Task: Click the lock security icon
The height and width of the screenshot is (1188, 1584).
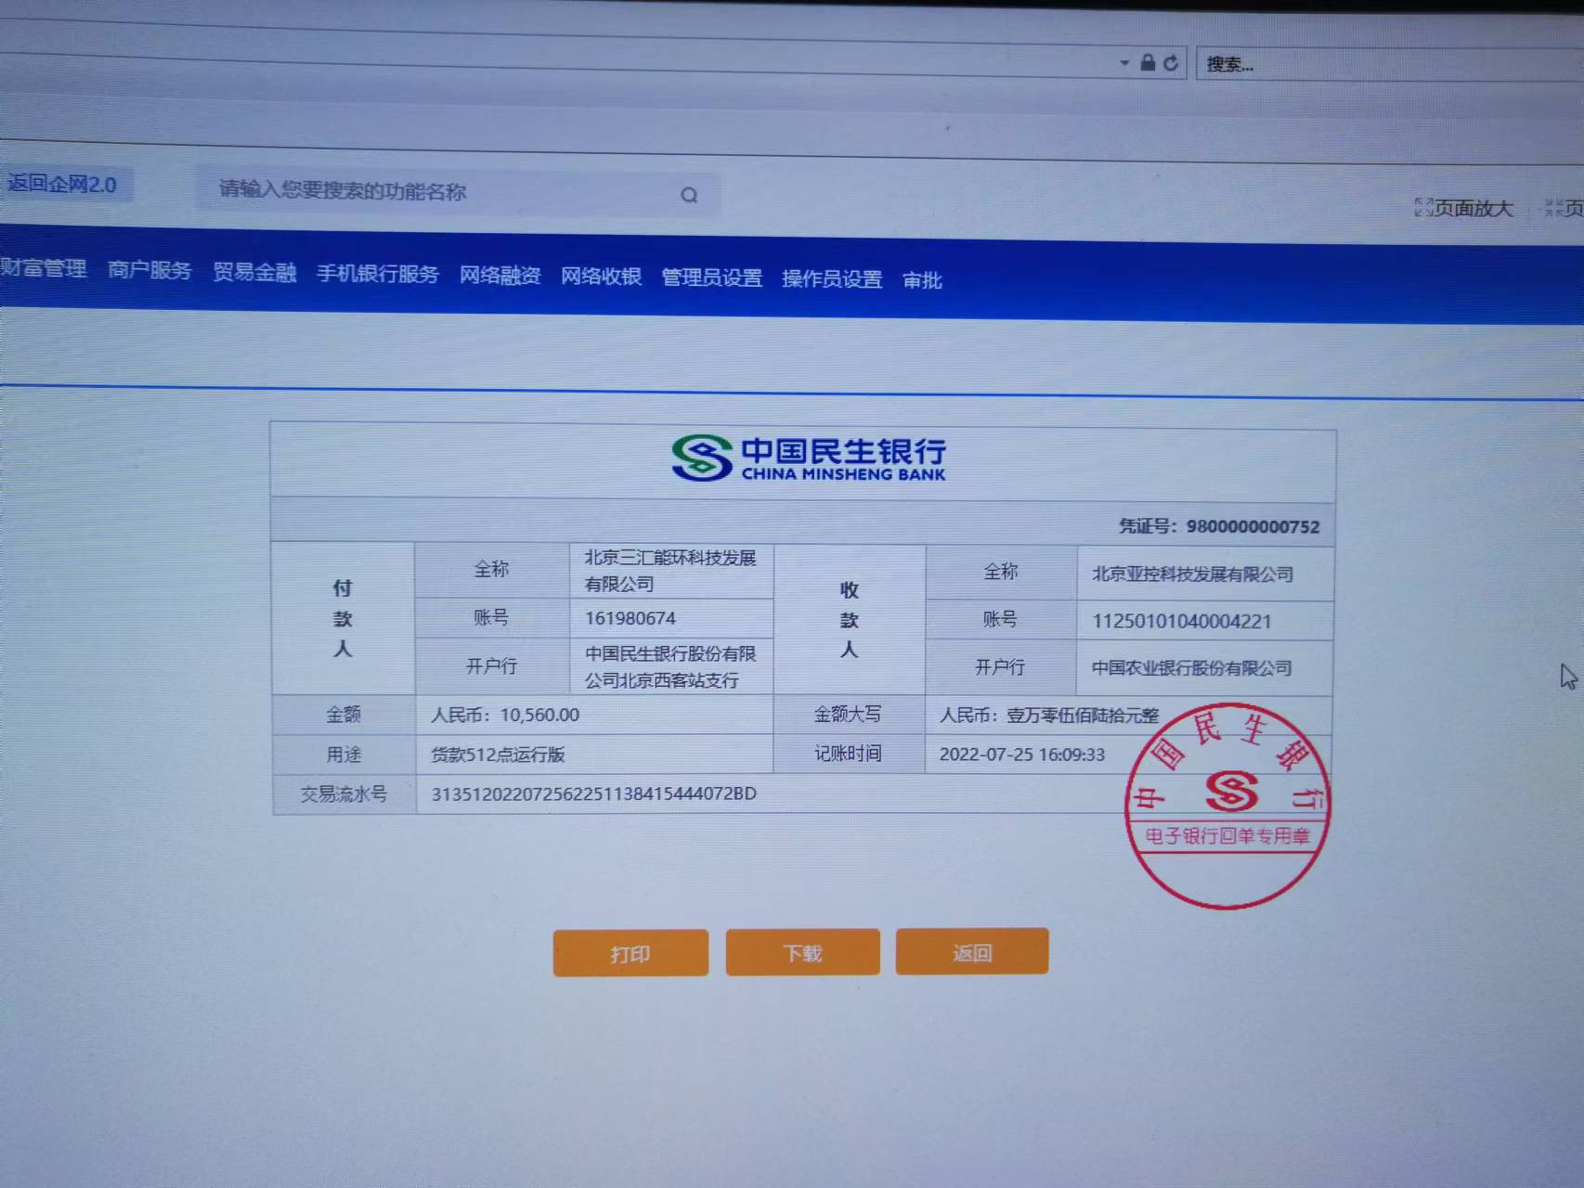Action: (x=1148, y=62)
